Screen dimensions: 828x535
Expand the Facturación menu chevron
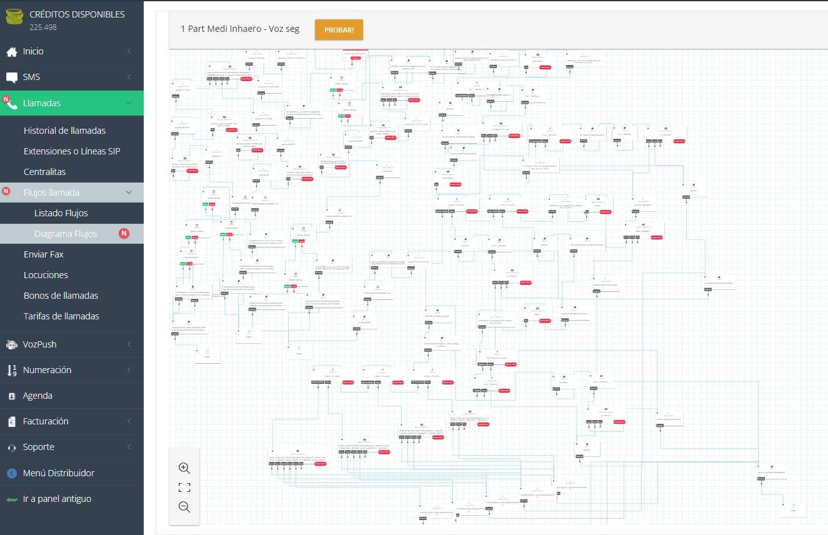(129, 421)
